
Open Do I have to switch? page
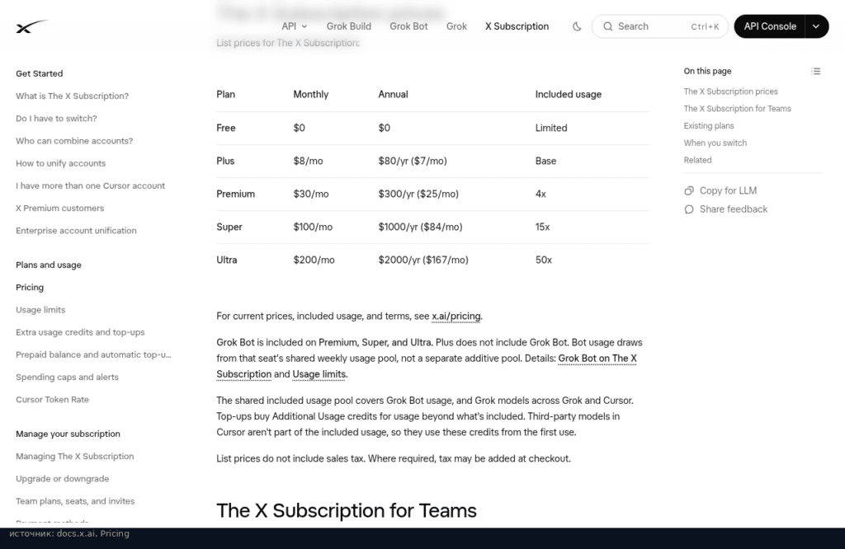56,119
